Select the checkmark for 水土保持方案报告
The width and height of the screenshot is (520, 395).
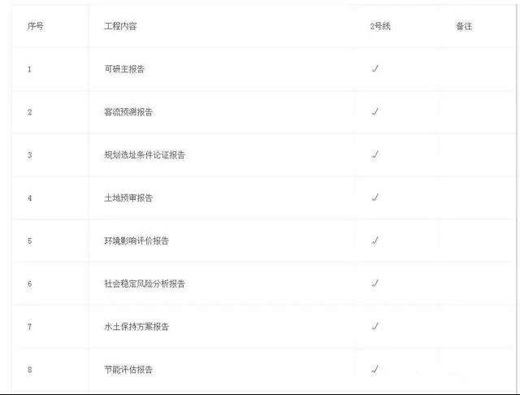click(375, 327)
